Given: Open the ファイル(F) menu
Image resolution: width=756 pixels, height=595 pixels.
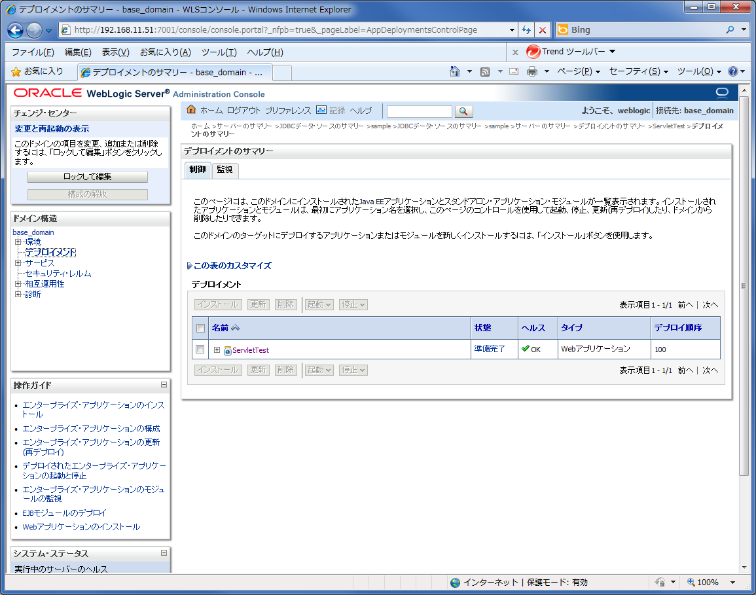Looking at the screenshot, I should click(33, 52).
